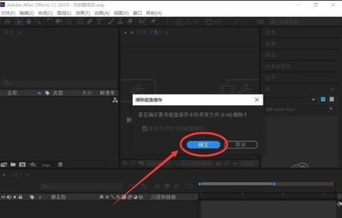Viewport: 342px width, 218px height.
Task: Select the Rotation tool
Action: (49, 22)
